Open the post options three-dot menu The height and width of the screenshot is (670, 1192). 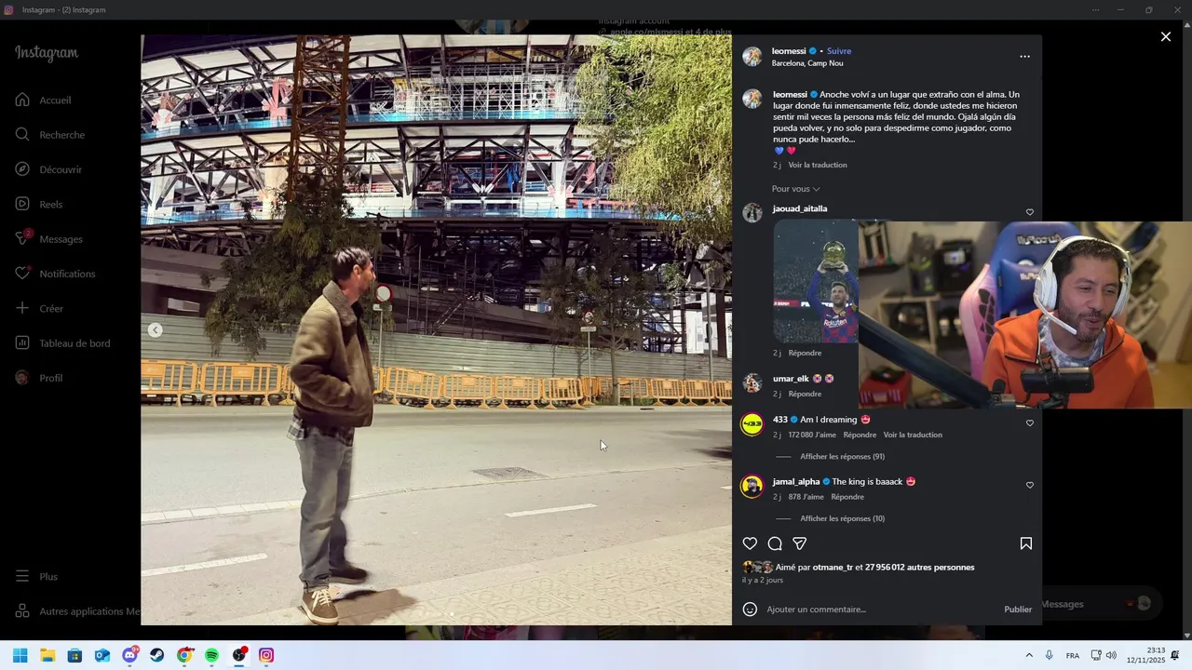(x=1024, y=57)
